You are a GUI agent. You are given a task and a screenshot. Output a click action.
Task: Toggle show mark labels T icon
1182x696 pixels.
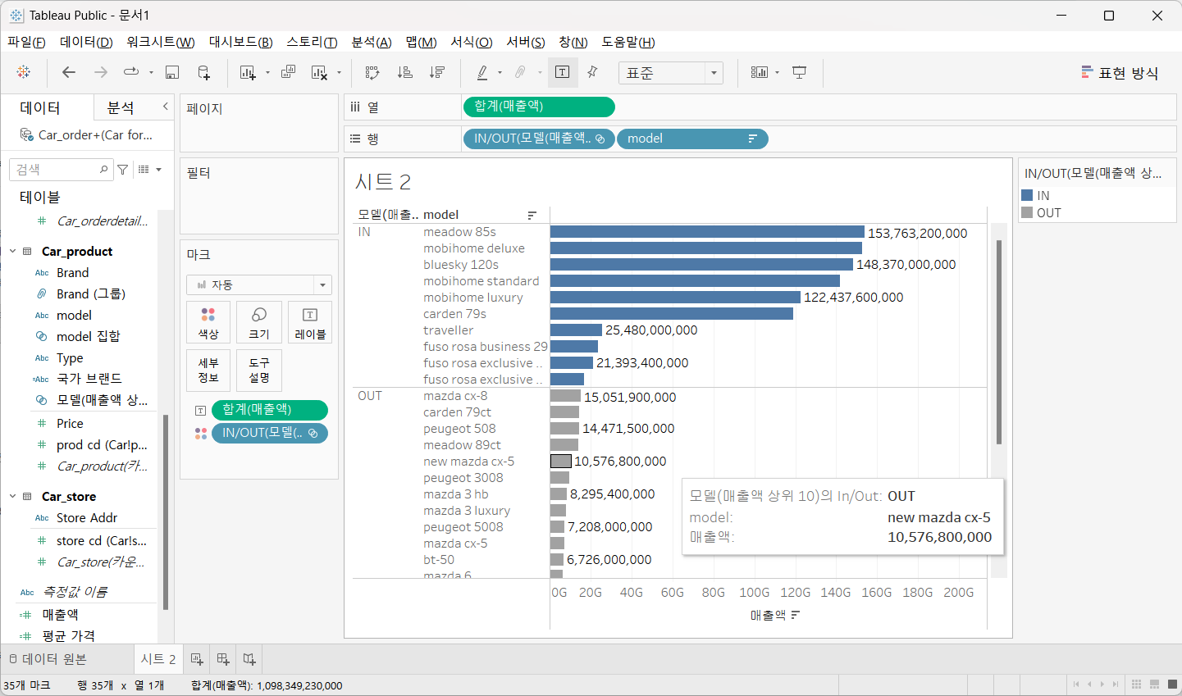point(563,72)
